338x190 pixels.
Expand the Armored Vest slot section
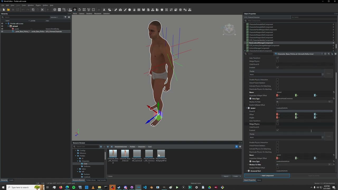[246, 171]
